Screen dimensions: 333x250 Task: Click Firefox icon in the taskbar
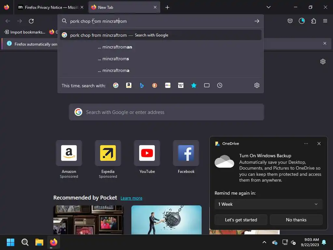(54, 242)
